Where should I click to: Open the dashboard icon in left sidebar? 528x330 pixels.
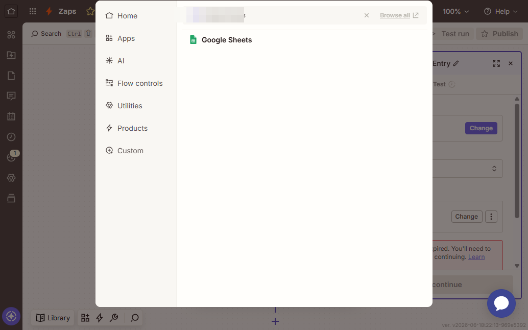coord(11,35)
